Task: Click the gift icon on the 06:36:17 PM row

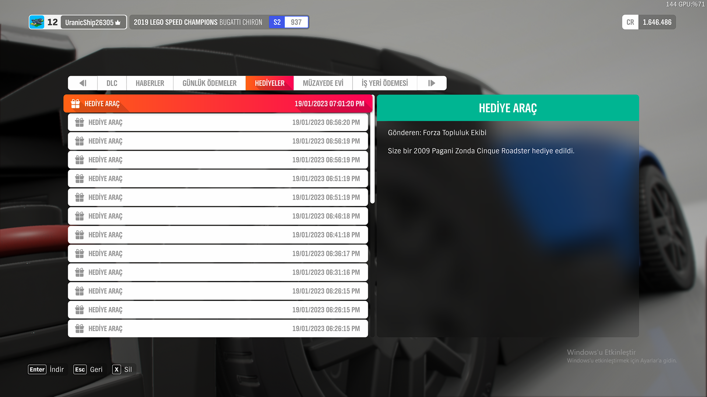Action: tap(80, 254)
